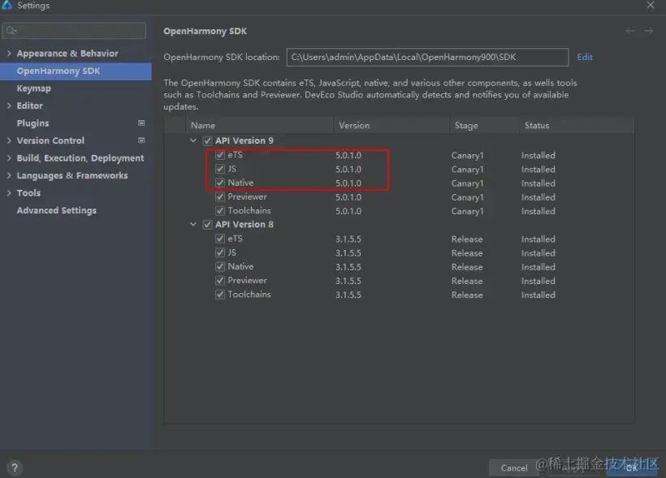Toggle Previewer checkbox version 3.1.5.5

pyautogui.click(x=219, y=281)
